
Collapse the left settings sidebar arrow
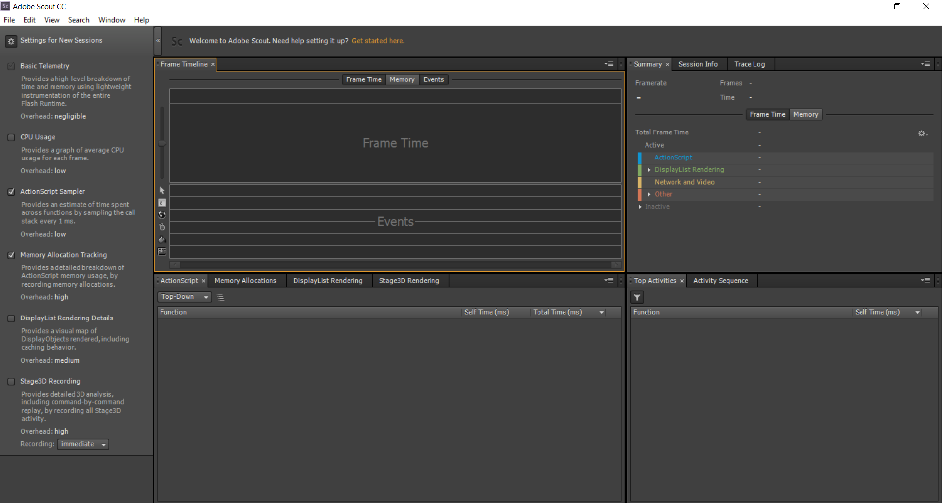[158, 41]
